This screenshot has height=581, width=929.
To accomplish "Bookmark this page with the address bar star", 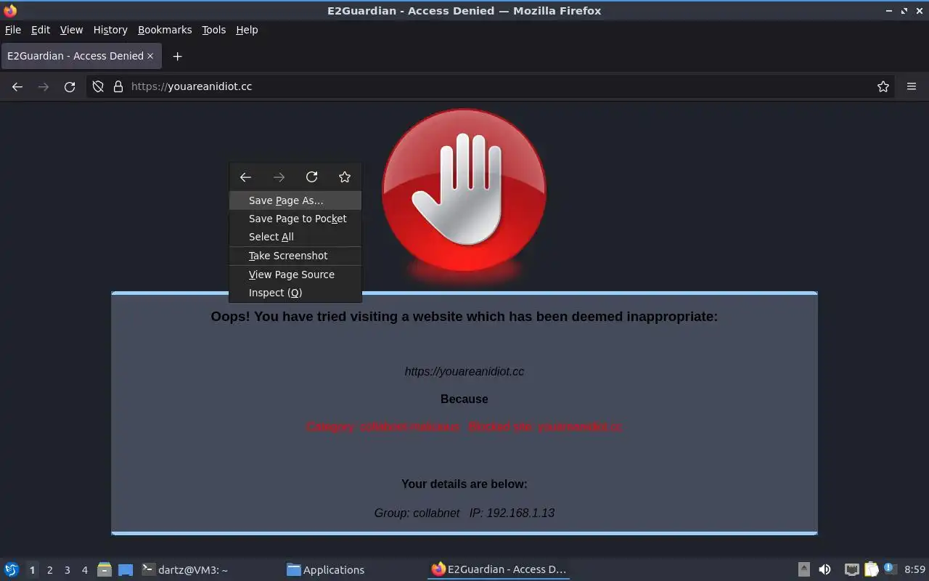I will pos(883,86).
